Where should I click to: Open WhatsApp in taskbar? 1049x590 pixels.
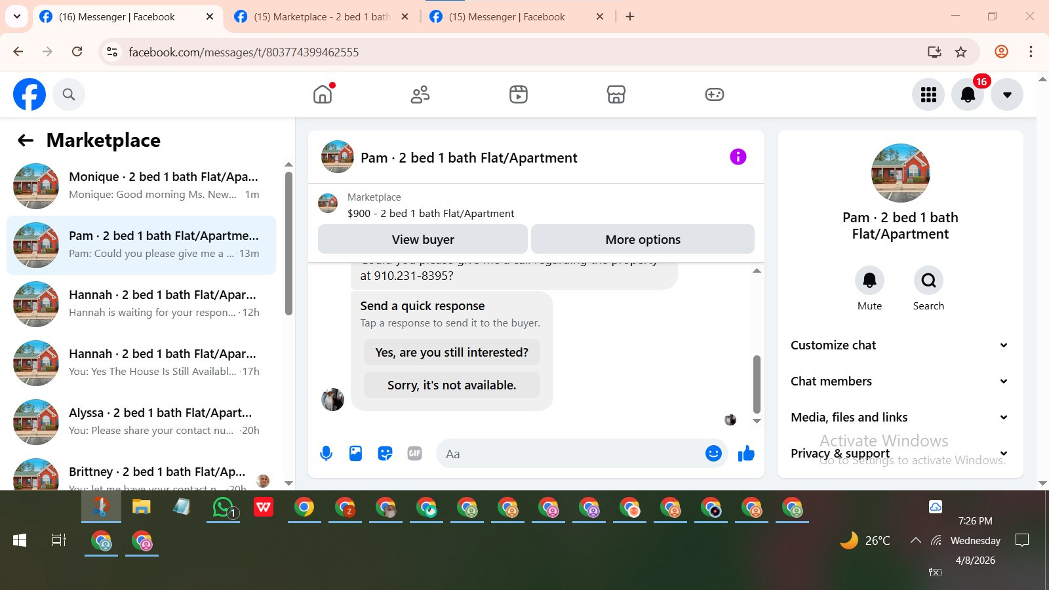223,507
